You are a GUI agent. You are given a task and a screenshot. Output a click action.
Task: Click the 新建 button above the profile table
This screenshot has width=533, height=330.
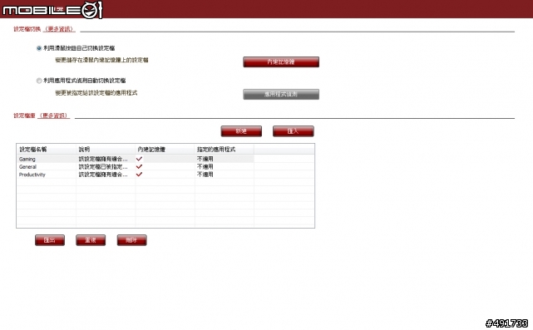tap(241, 131)
